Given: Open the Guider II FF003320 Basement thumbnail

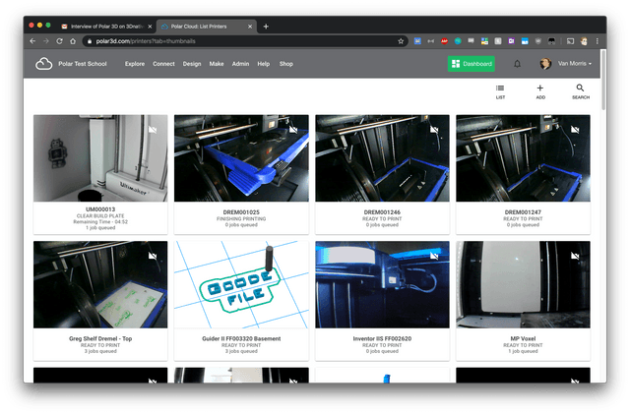Looking at the screenshot, I should pos(241,287).
